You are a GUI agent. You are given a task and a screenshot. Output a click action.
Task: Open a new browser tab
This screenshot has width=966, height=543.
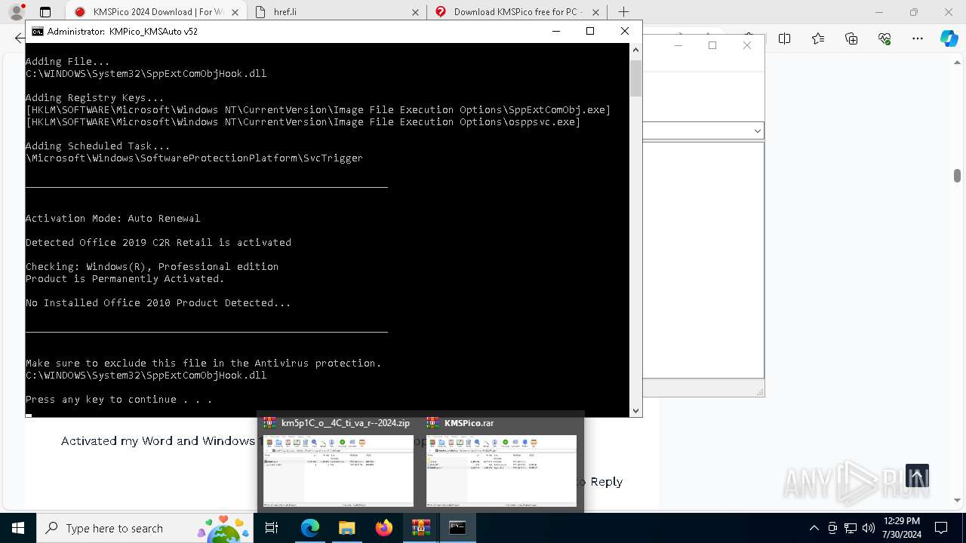coord(623,12)
